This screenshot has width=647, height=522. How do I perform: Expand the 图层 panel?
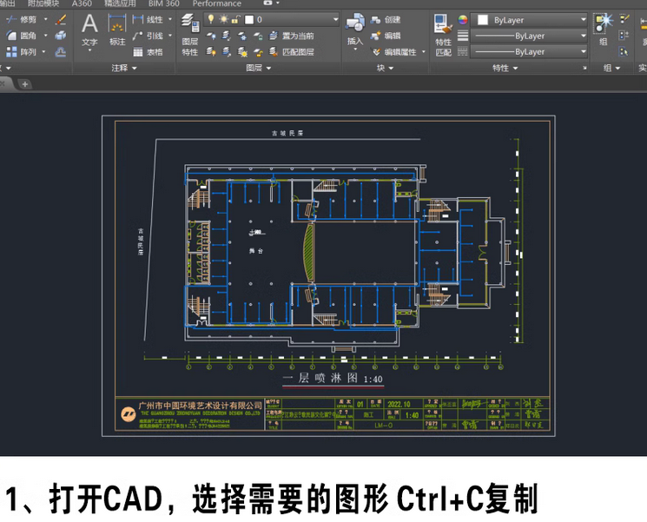(258, 68)
